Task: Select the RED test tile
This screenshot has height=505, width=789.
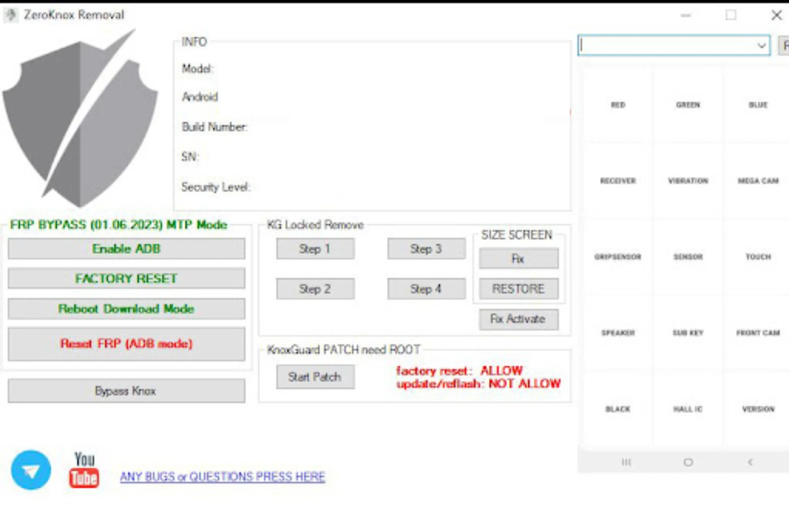Action: [618, 105]
